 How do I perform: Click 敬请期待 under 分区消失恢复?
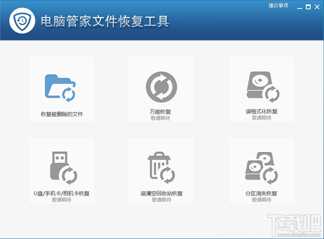(261, 200)
